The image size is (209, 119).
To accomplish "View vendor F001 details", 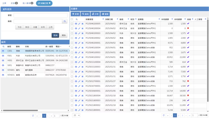I will point(3,56).
